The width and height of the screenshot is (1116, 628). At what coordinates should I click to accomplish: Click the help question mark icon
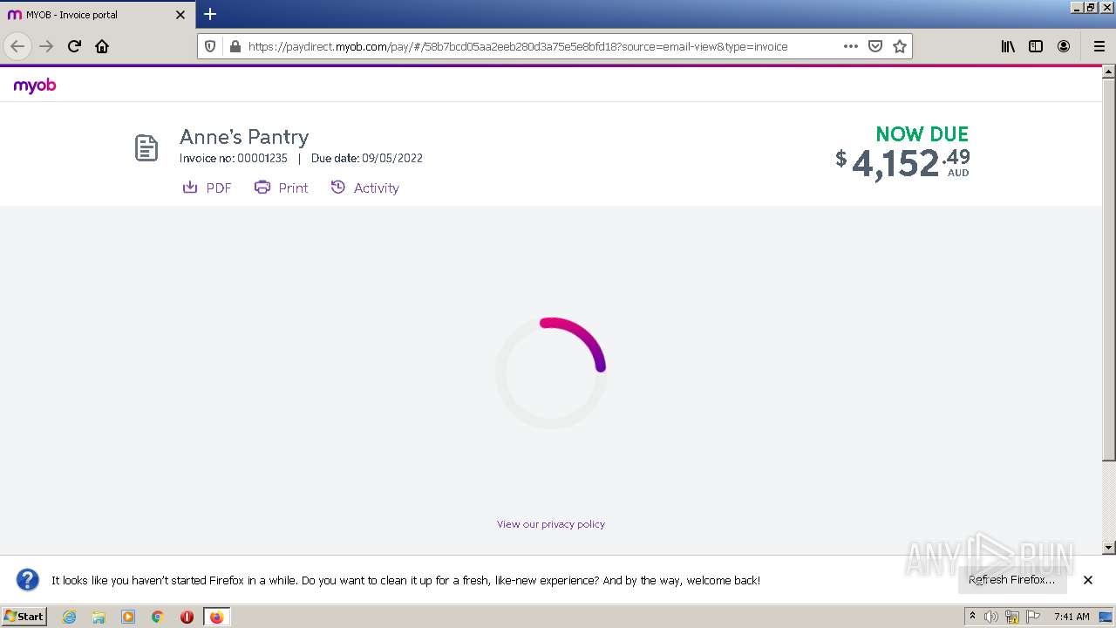click(x=28, y=580)
